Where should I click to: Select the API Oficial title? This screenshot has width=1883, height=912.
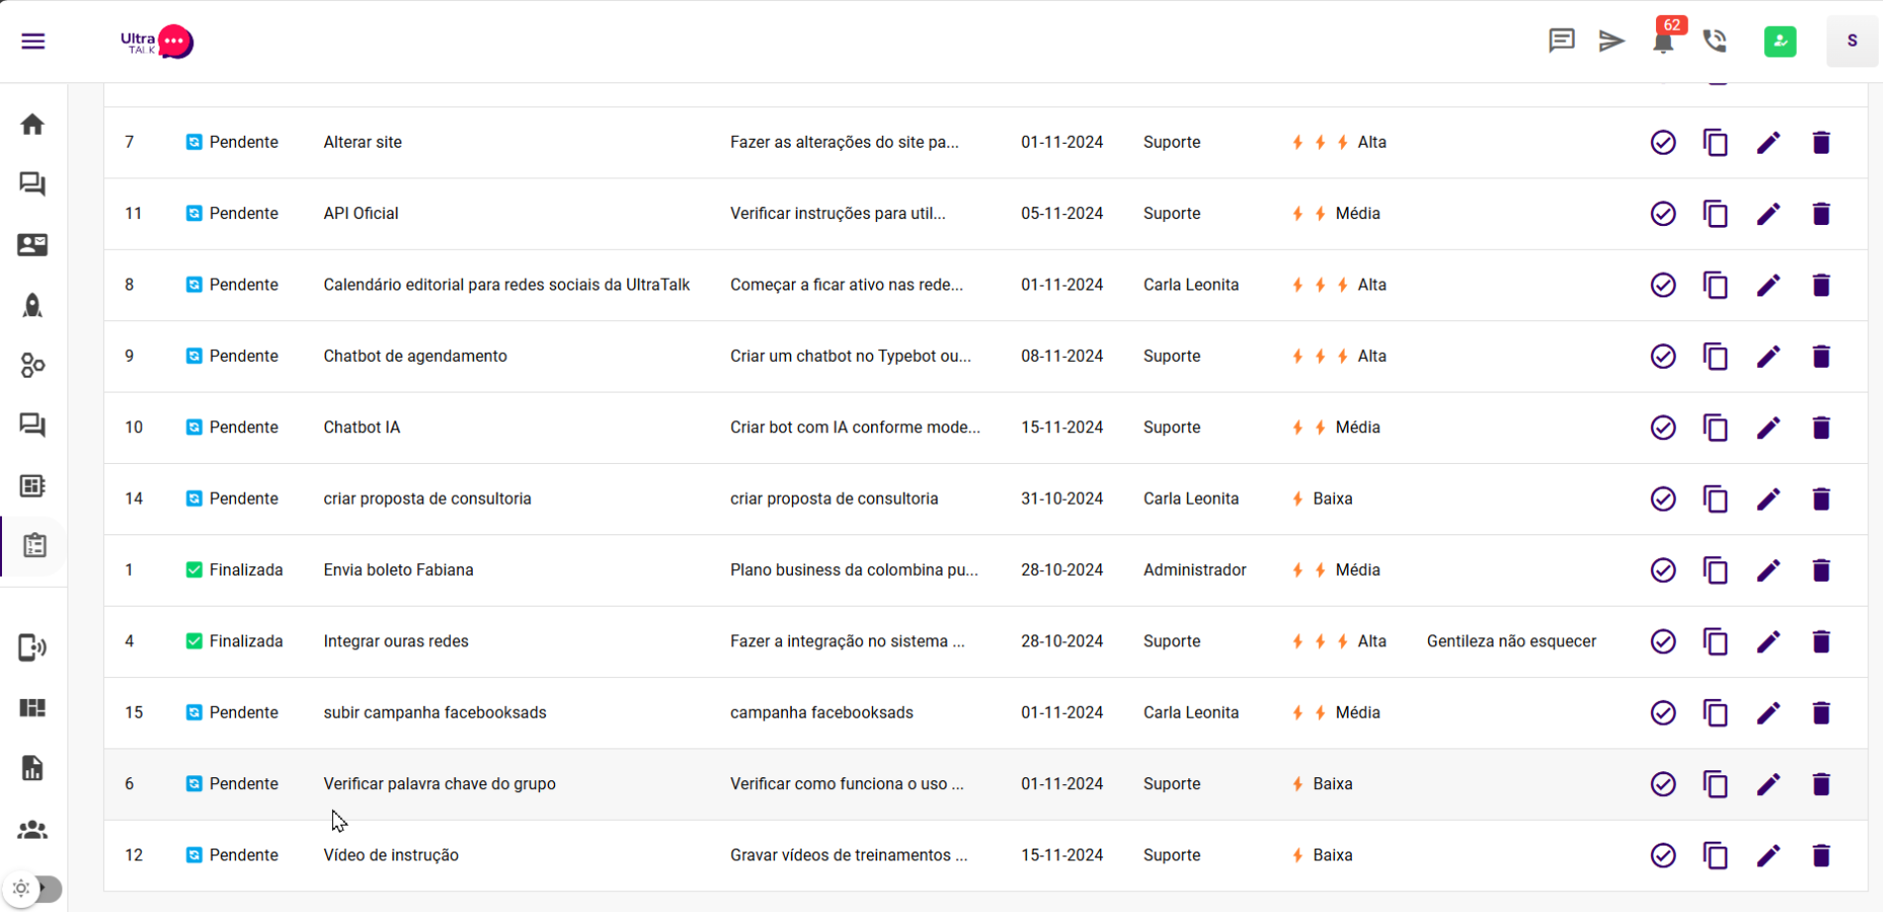(x=361, y=213)
